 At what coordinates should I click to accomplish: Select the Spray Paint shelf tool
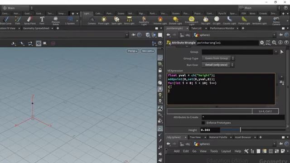(x=29, y=20)
